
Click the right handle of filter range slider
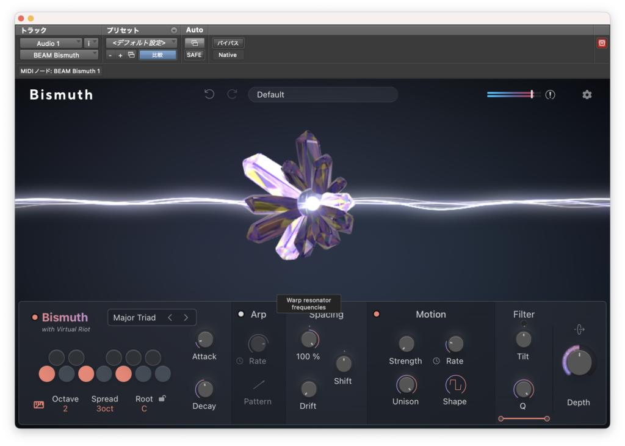pyautogui.click(x=547, y=419)
